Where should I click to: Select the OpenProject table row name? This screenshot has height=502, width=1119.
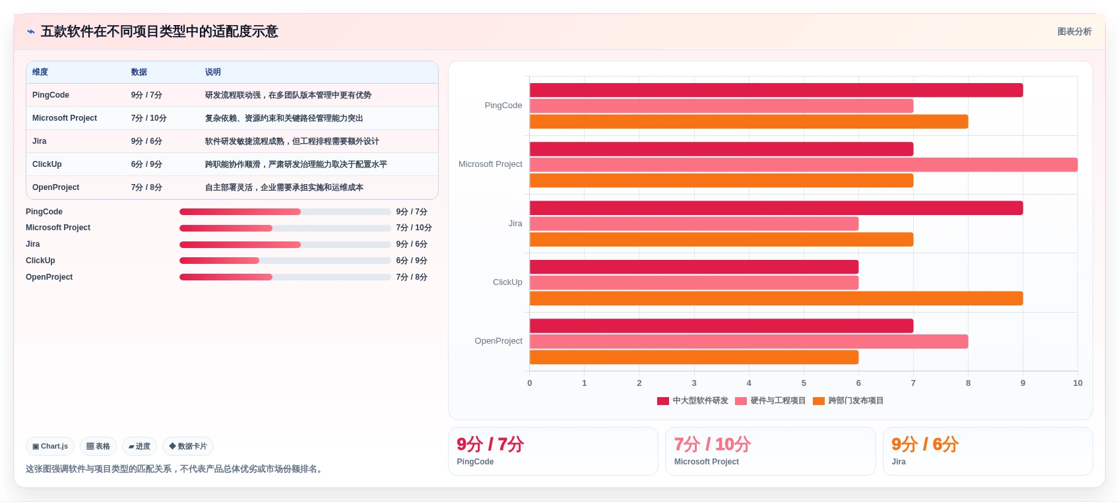(56, 187)
